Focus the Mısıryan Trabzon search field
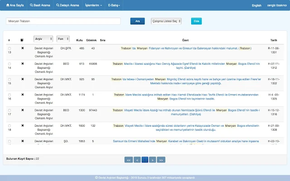Image resolution: width=290 pixels, height=181 pixels. point(63,21)
